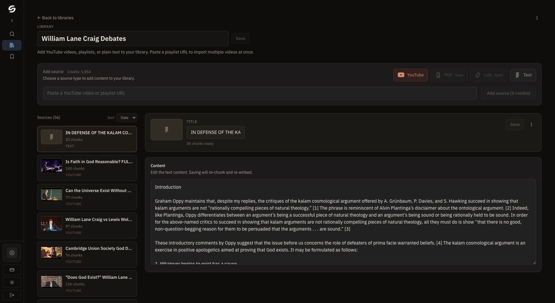
Task: Open the bookmarks icon in the sidebar
Action: click(x=12, y=56)
